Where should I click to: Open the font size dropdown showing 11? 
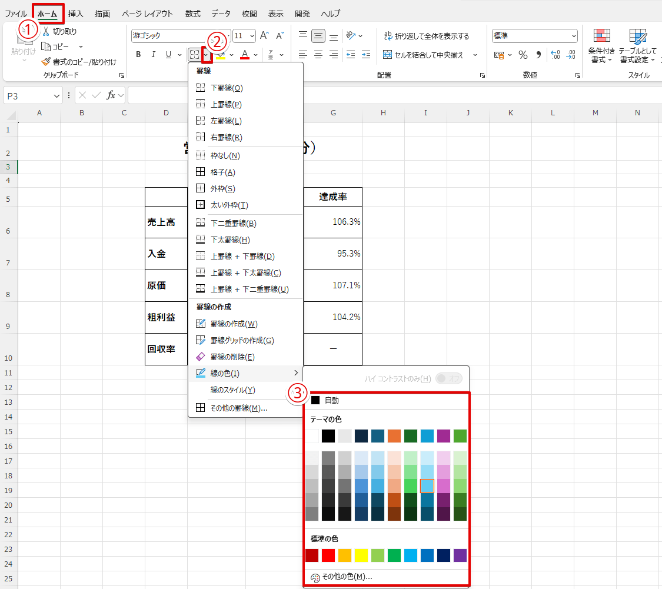click(252, 36)
